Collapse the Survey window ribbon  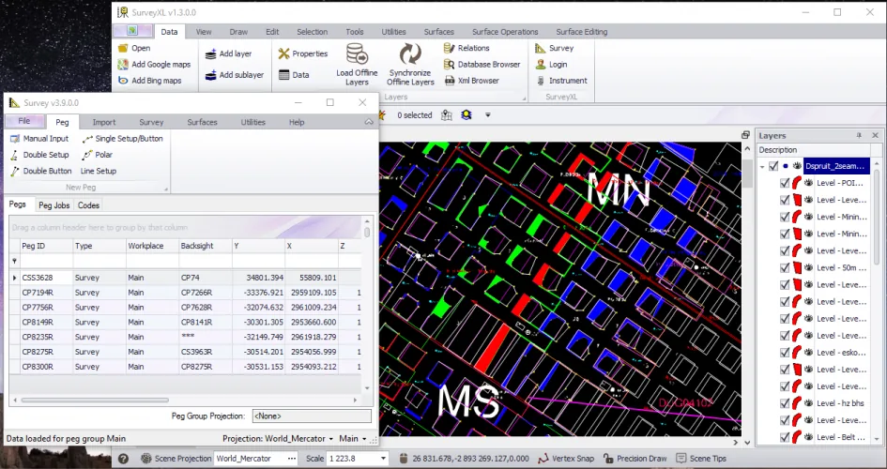[369, 122]
